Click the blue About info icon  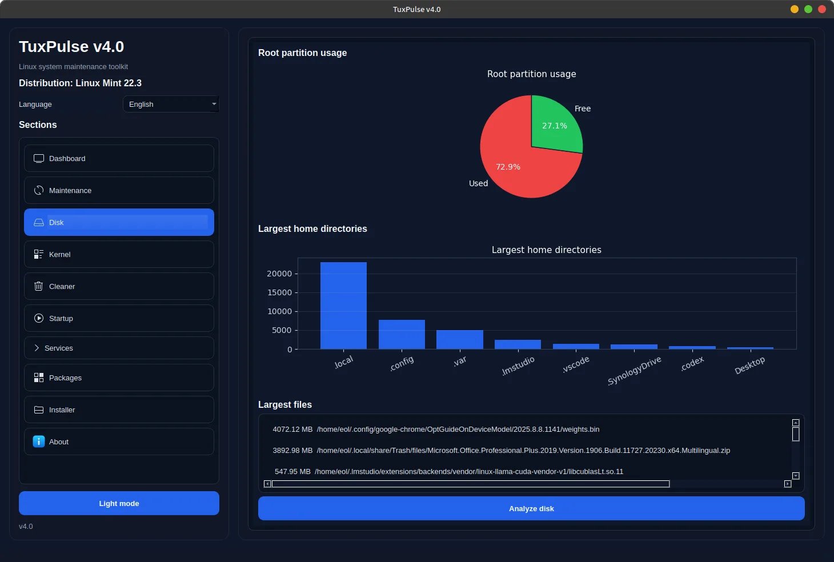[x=39, y=442]
